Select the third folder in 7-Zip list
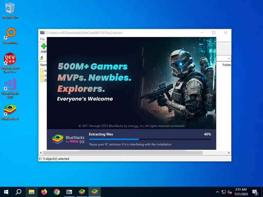This screenshot has height=197, width=263. coord(43,80)
